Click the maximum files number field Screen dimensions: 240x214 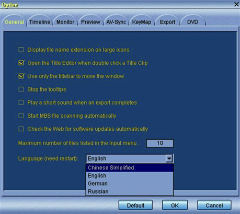point(160,143)
